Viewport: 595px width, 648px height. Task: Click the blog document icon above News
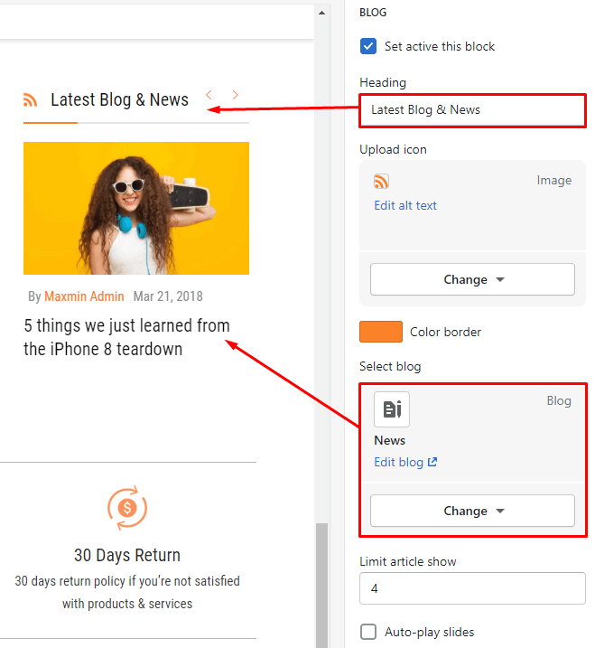(392, 409)
